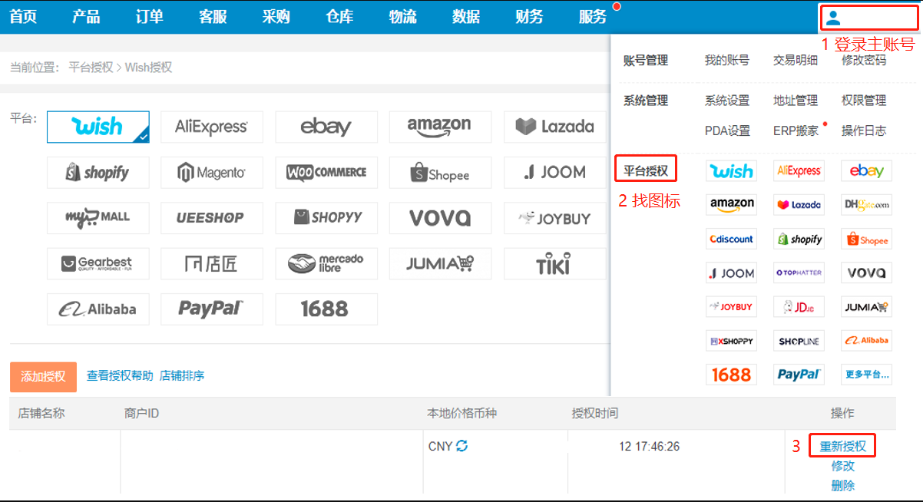Open the 产品 navigation menu
This screenshot has width=923, height=502.
(86, 17)
